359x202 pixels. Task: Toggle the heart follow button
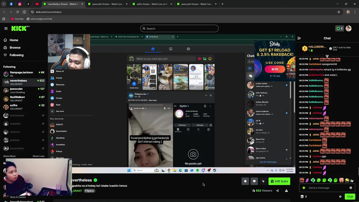tap(254, 181)
